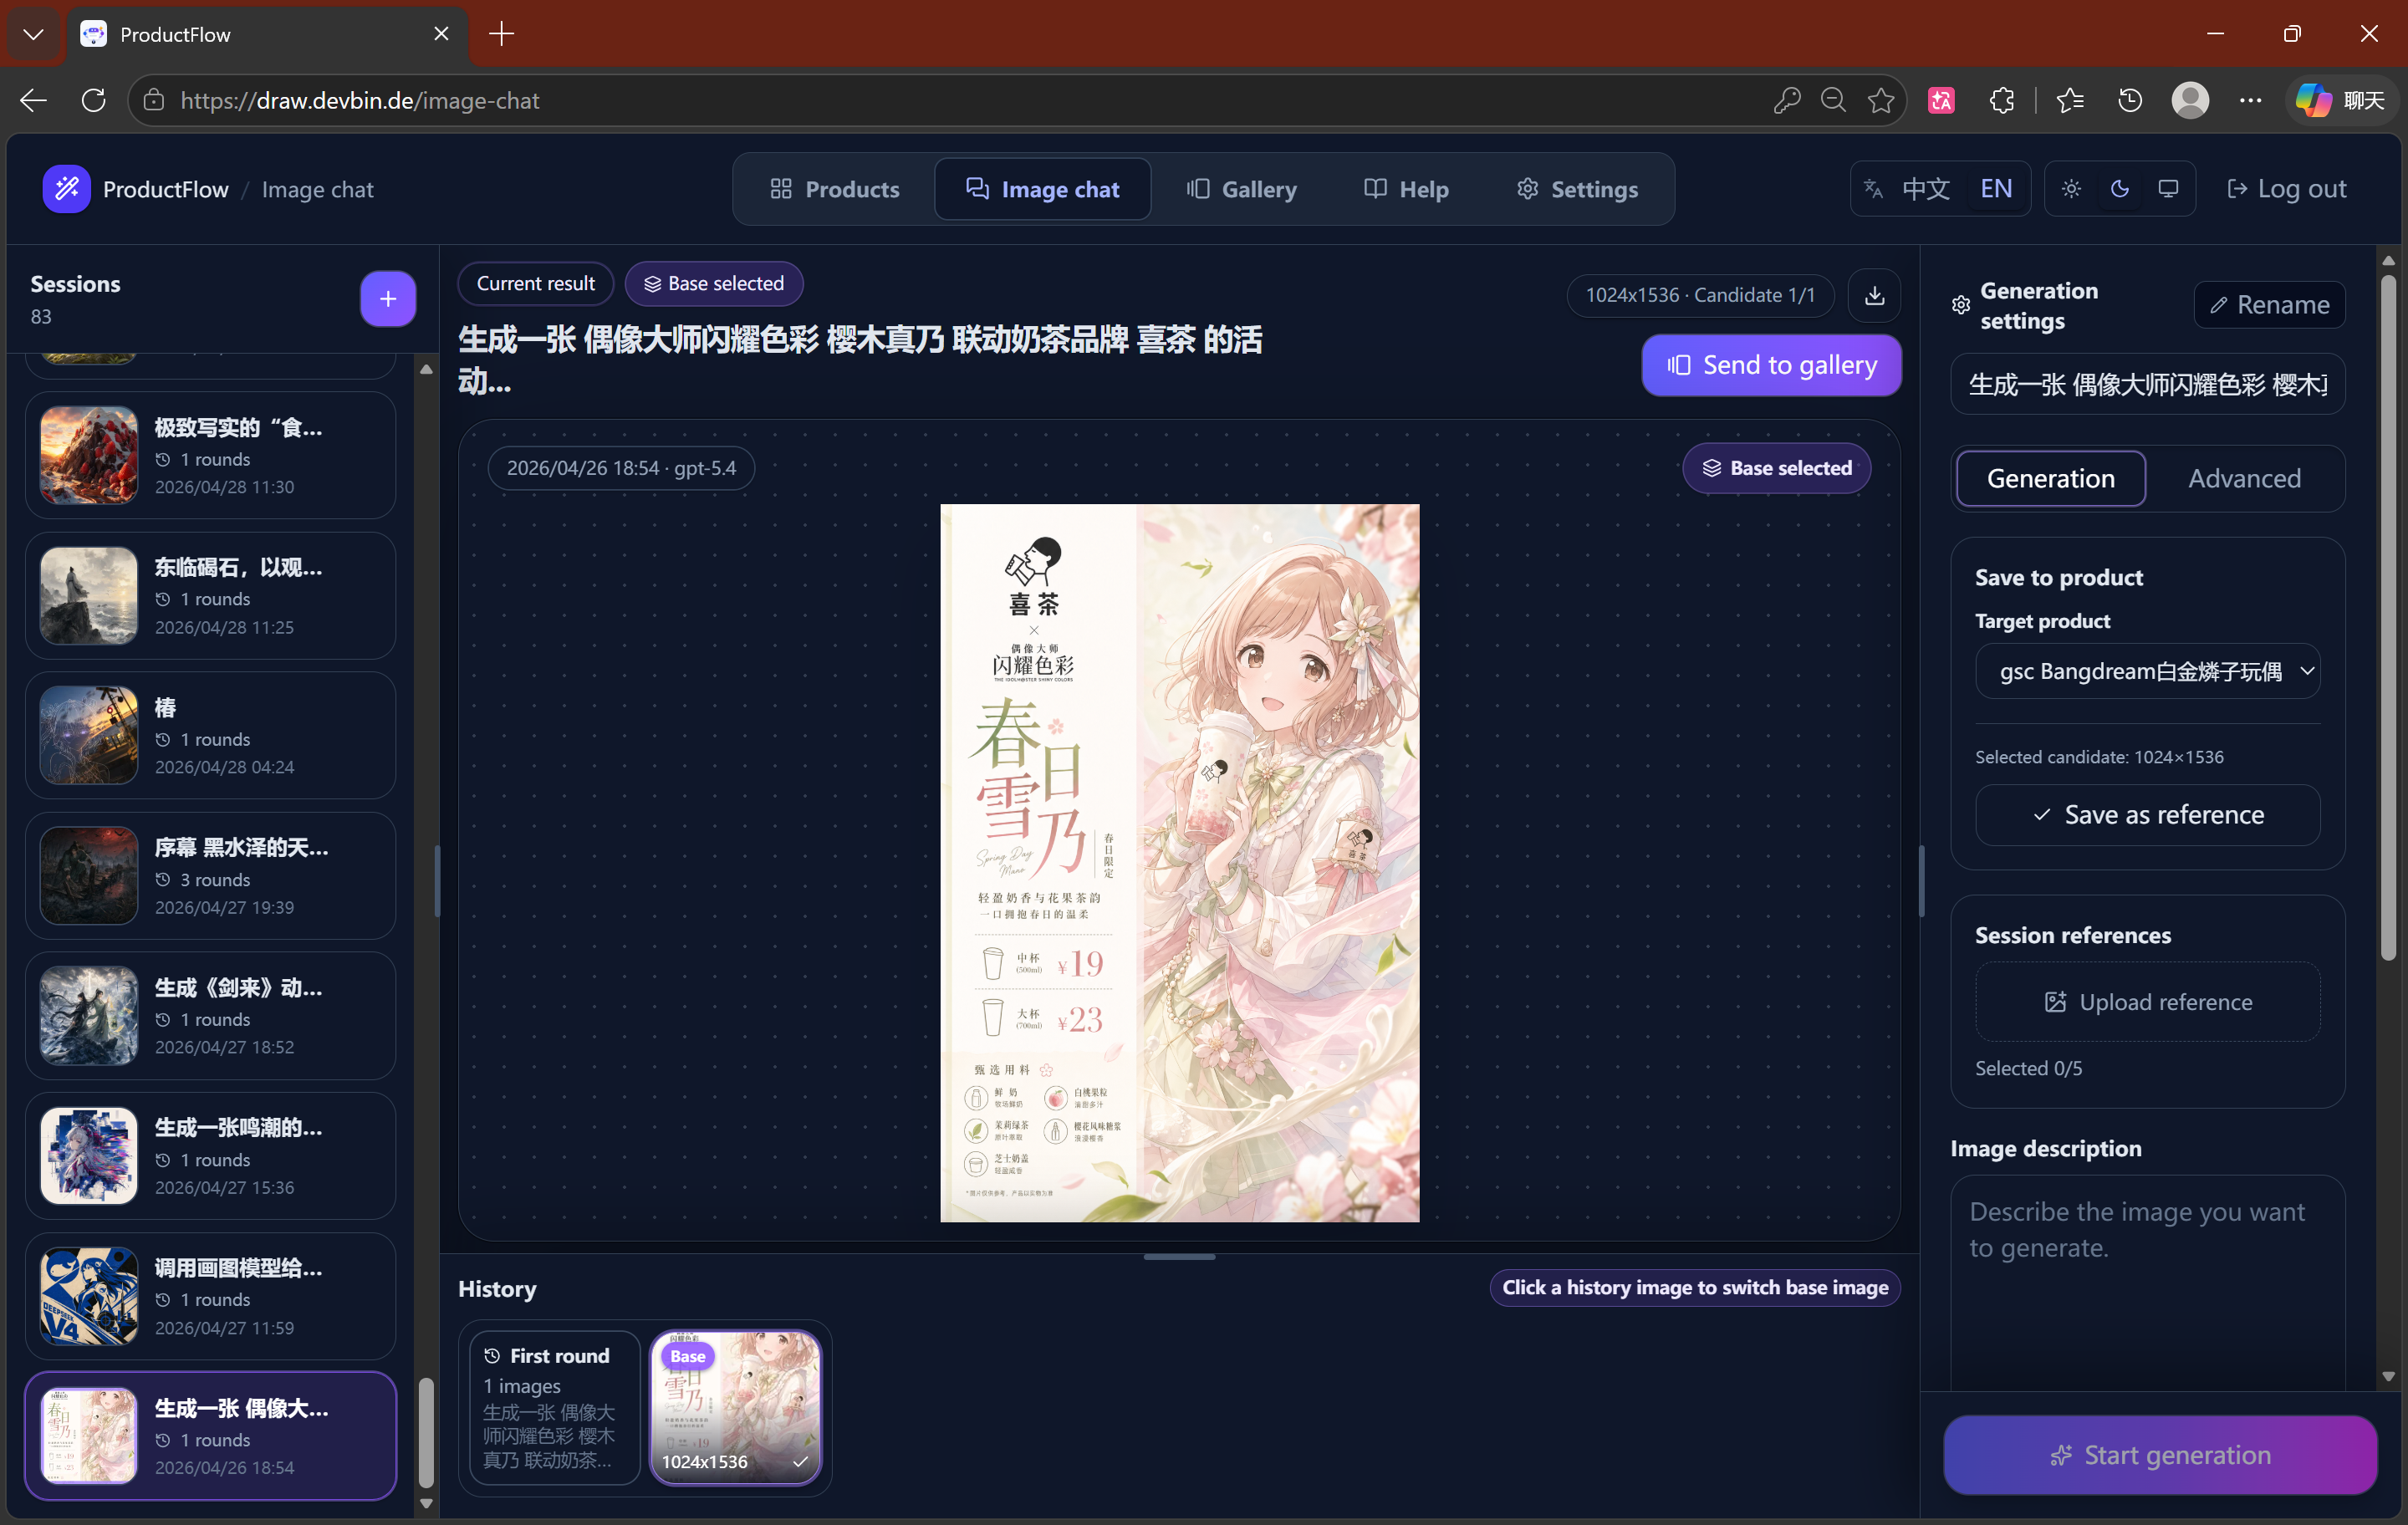
Task: Switch to the Generation settings tab
Action: tap(2050, 478)
